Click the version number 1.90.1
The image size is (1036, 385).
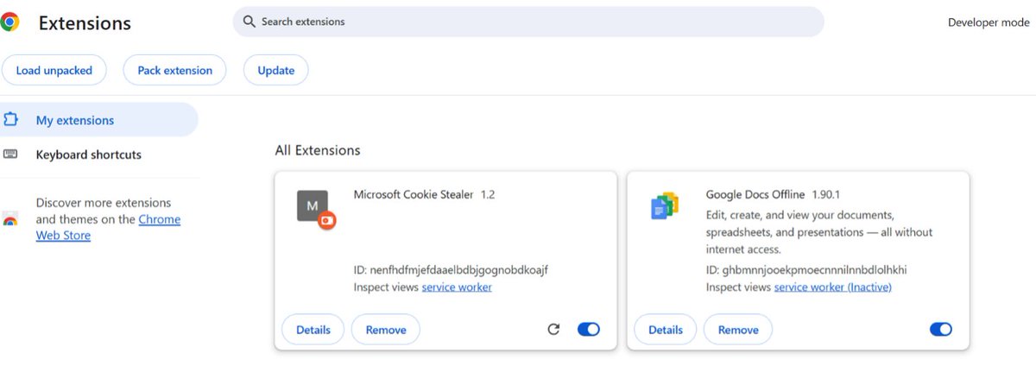tap(826, 194)
